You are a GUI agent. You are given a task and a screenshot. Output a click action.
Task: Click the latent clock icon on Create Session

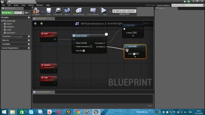(x=106, y=34)
